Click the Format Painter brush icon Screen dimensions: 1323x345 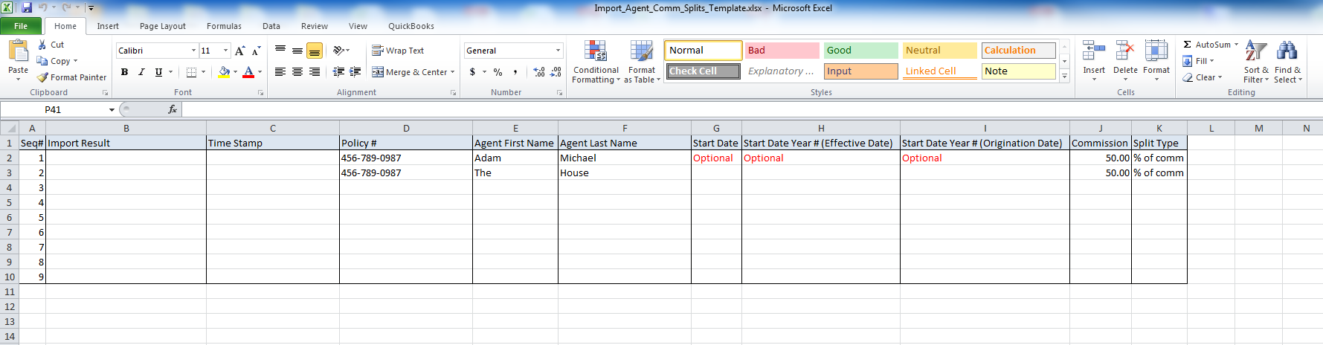tap(43, 77)
